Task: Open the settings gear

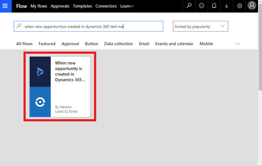Action: tap(239, 6)
